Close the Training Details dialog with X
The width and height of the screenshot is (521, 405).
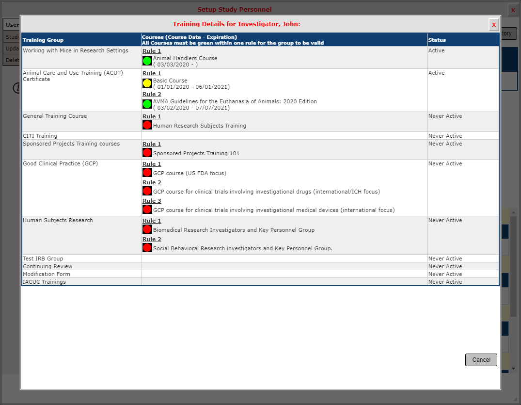point(494,25)
